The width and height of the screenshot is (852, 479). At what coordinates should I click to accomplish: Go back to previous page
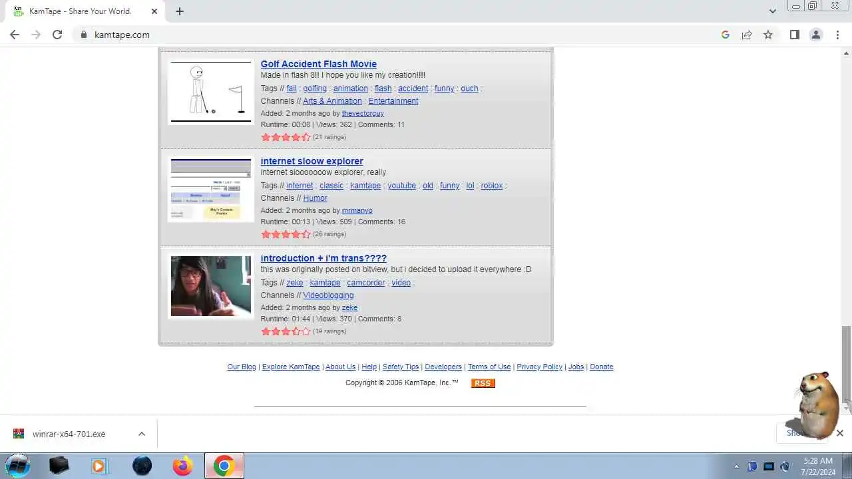tap(15, 35)
